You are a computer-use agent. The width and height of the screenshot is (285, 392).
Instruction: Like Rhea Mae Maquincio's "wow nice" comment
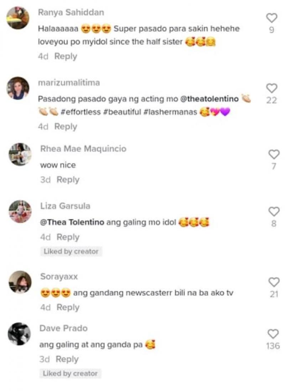click(x=274, y=155)
